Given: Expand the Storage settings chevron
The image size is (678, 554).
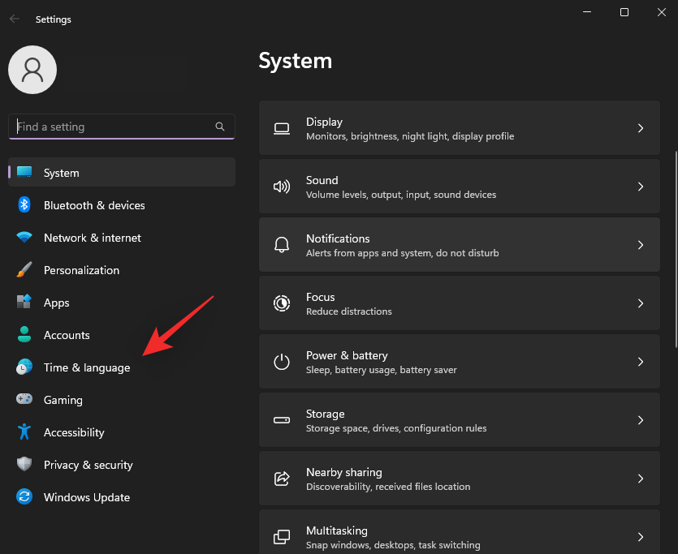Looking at the screenshot, I should point(641,419).
